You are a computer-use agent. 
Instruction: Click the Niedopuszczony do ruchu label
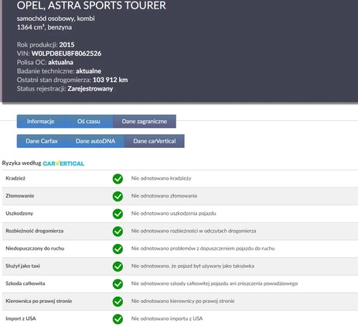pyautogui.click(x=35, y=249)
